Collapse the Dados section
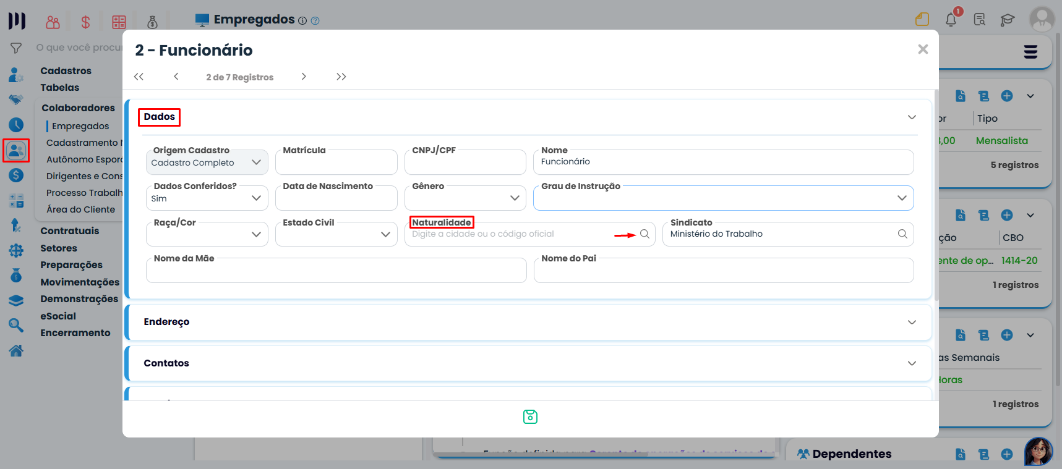The height and width of the screenshot is (469, 1062). [912, 117]
